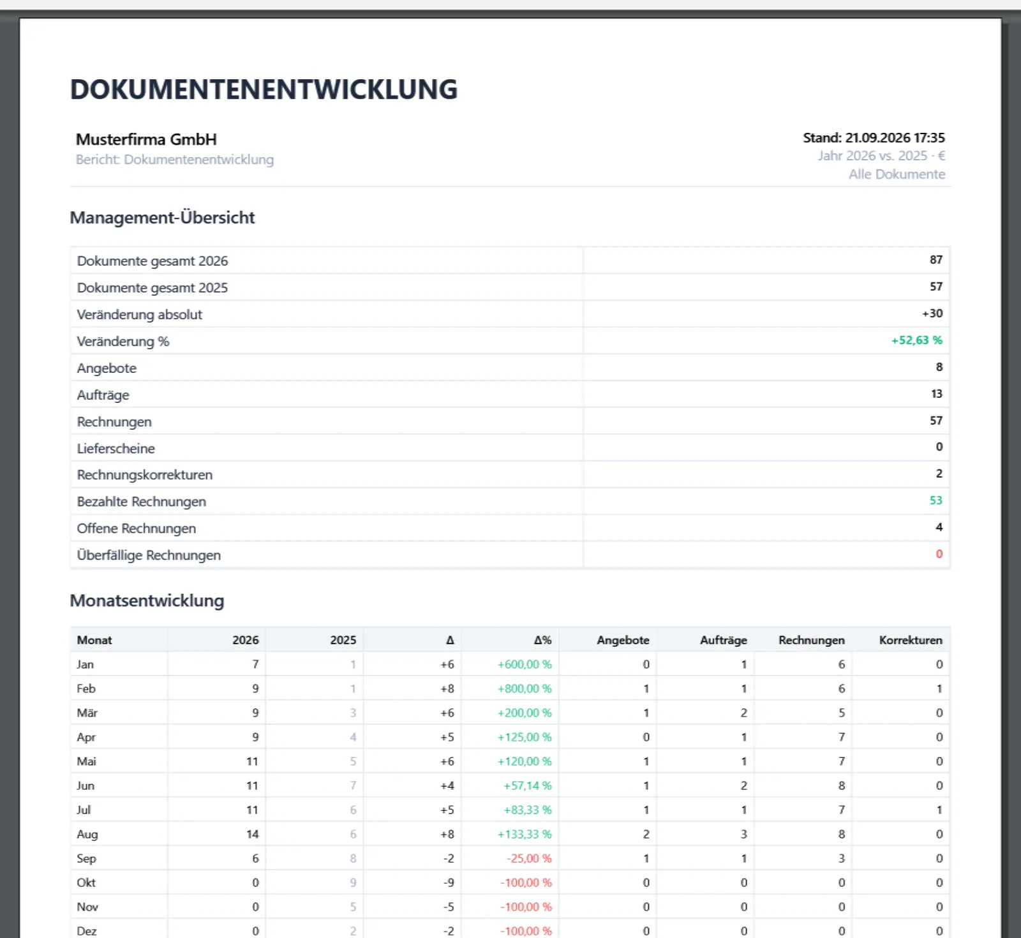Image resolution: width=1021 pixels, height=938 pixels.
Task: Click the Mär month row label
Action: [x=87, y=713]
